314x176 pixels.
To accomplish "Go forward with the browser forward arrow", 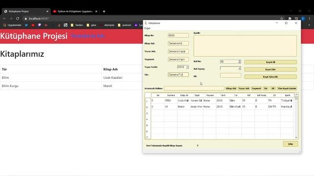I will point(11,19).
